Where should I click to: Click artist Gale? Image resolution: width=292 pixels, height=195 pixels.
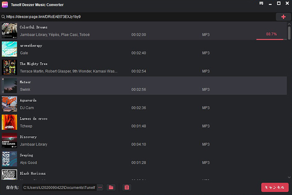[x=24, y=53]
